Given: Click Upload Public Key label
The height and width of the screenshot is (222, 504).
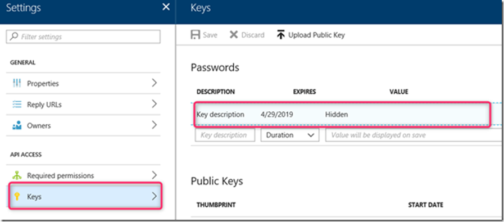Looking at the screenshot, I should (316, 35).
